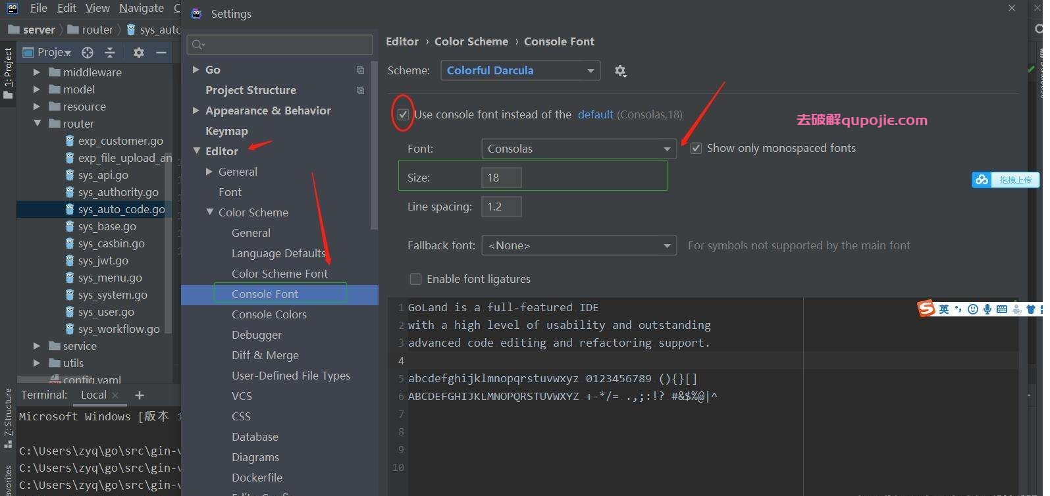Viewport: 1050px width, 496px height.
Task: Click Editor in Settings breadcrumb
Action: [402, 41]
